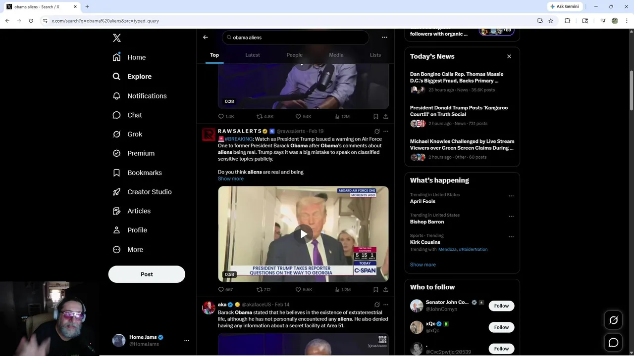This screenshot has width=634, height=356.
Task: Follow Senator John Cornyn
Action: pos(501,306)
